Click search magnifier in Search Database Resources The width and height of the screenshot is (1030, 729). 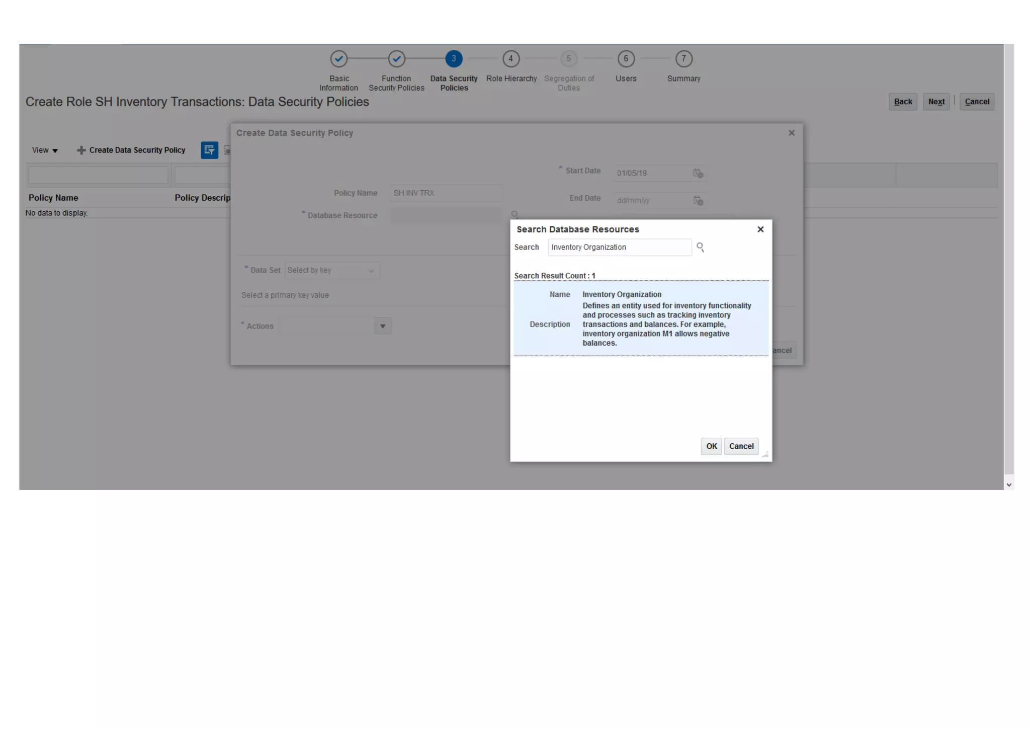coord(700,247)
